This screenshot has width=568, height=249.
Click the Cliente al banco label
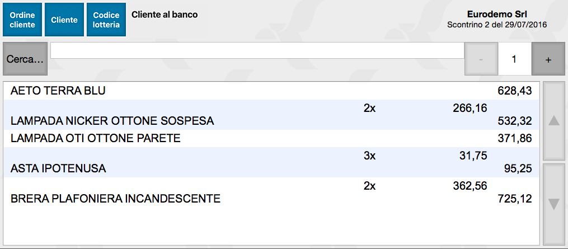165,15
